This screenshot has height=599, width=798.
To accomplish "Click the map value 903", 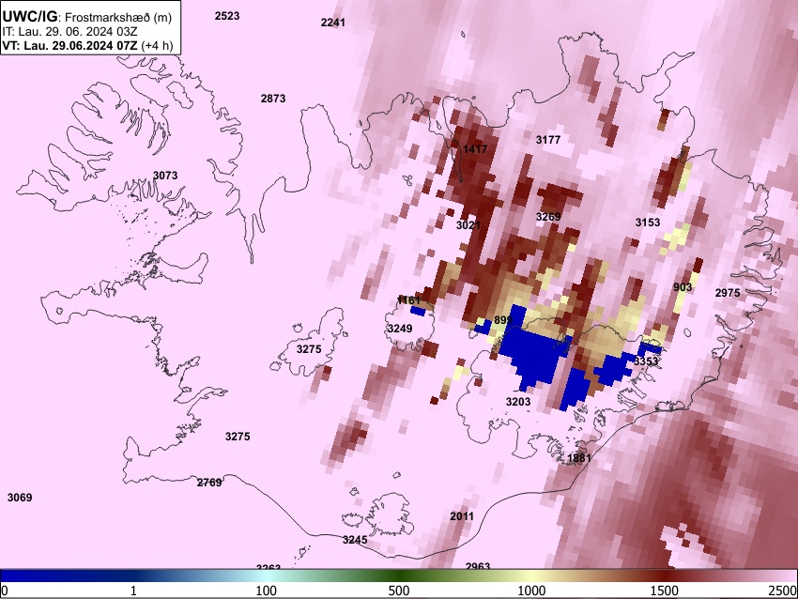I will pyautogui.click(x=683, y=287).
